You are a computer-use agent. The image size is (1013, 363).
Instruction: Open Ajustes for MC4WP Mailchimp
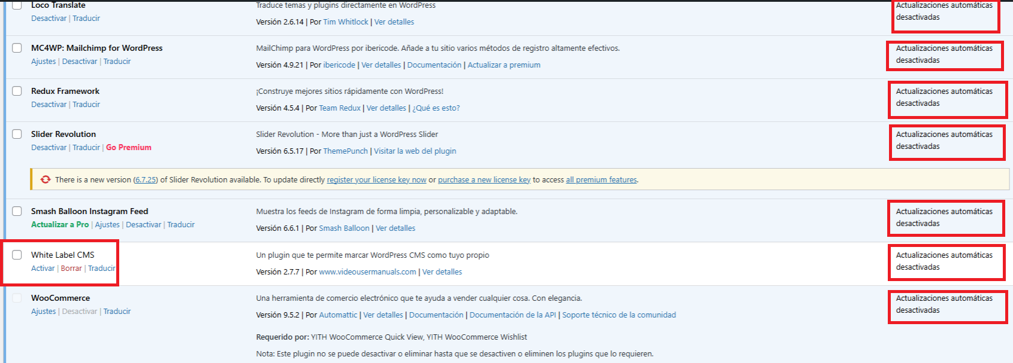point(43,62)
